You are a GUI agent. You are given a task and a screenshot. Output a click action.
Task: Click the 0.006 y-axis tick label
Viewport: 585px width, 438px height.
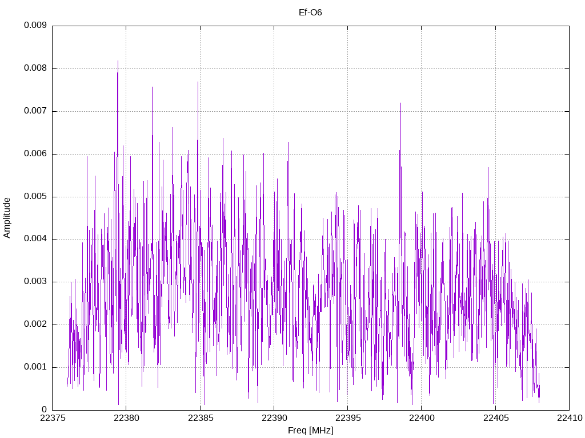click(35, 154)
